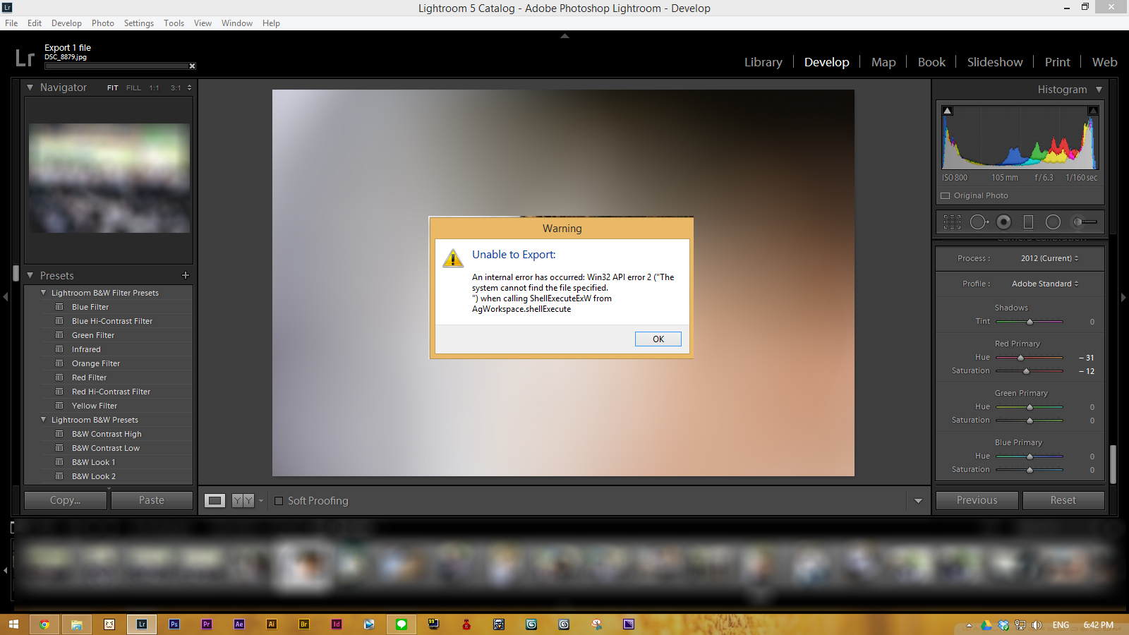Toggle shadow clipping indicator in histogram

pos(948,111)
